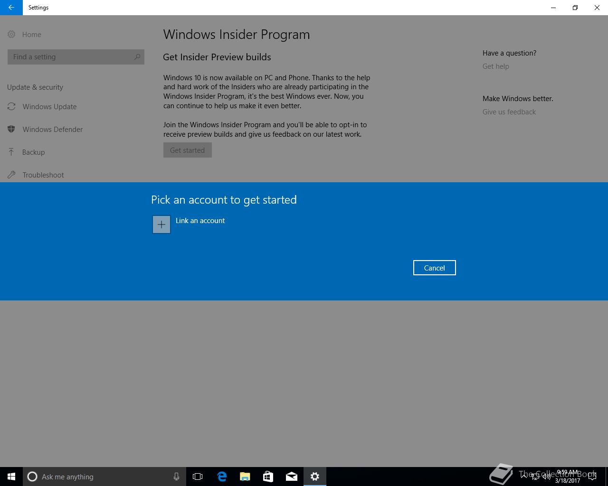Click the Home label in the sidebar
This screenshot has height=486, width=608.
(32, 34)
